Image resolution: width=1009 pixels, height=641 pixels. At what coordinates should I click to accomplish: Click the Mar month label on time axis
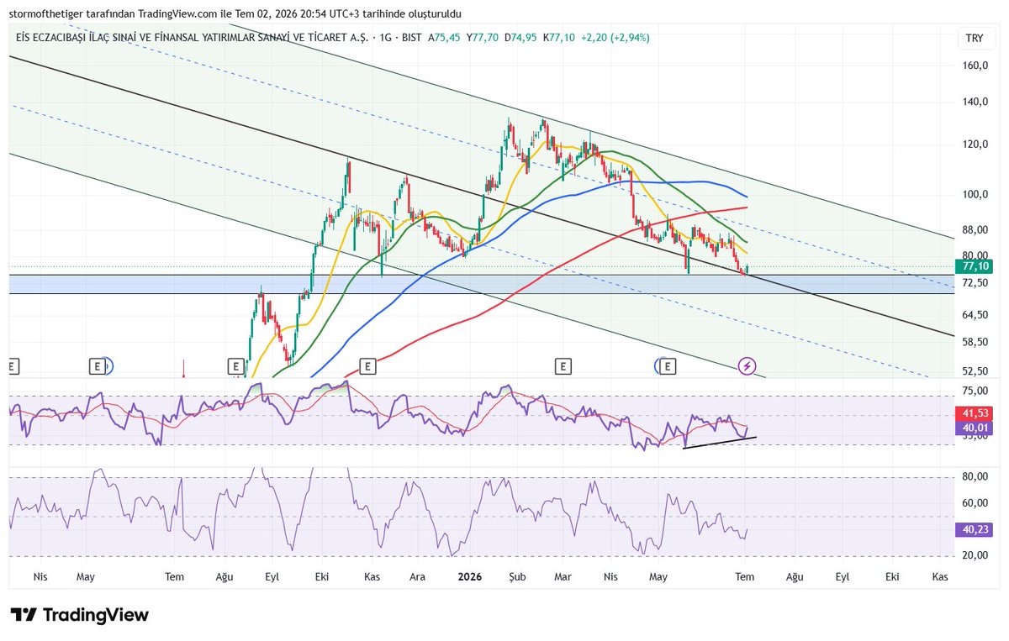pyautogui.click(x=563, y=577)
